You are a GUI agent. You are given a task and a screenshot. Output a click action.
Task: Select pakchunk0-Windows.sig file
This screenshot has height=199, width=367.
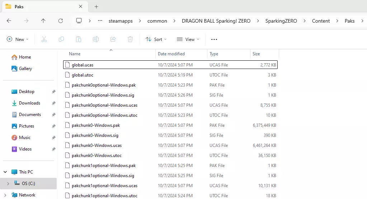pos(170,135)
